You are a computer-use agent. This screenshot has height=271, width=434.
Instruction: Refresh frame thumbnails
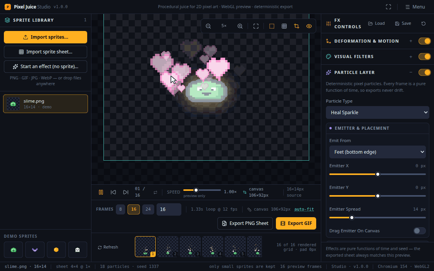pos(108,247)
